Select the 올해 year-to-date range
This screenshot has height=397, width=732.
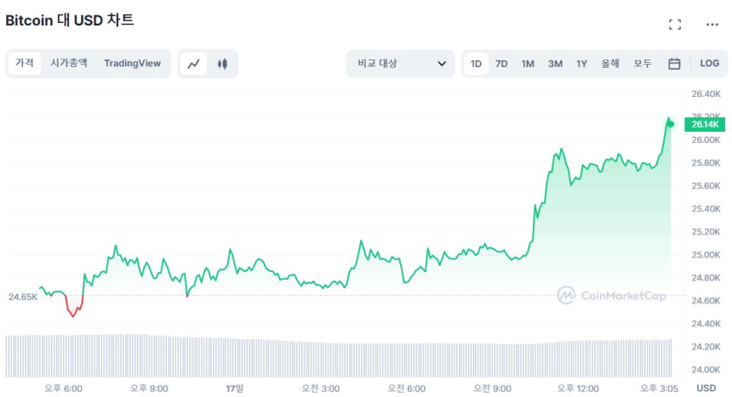coord(610,64)
